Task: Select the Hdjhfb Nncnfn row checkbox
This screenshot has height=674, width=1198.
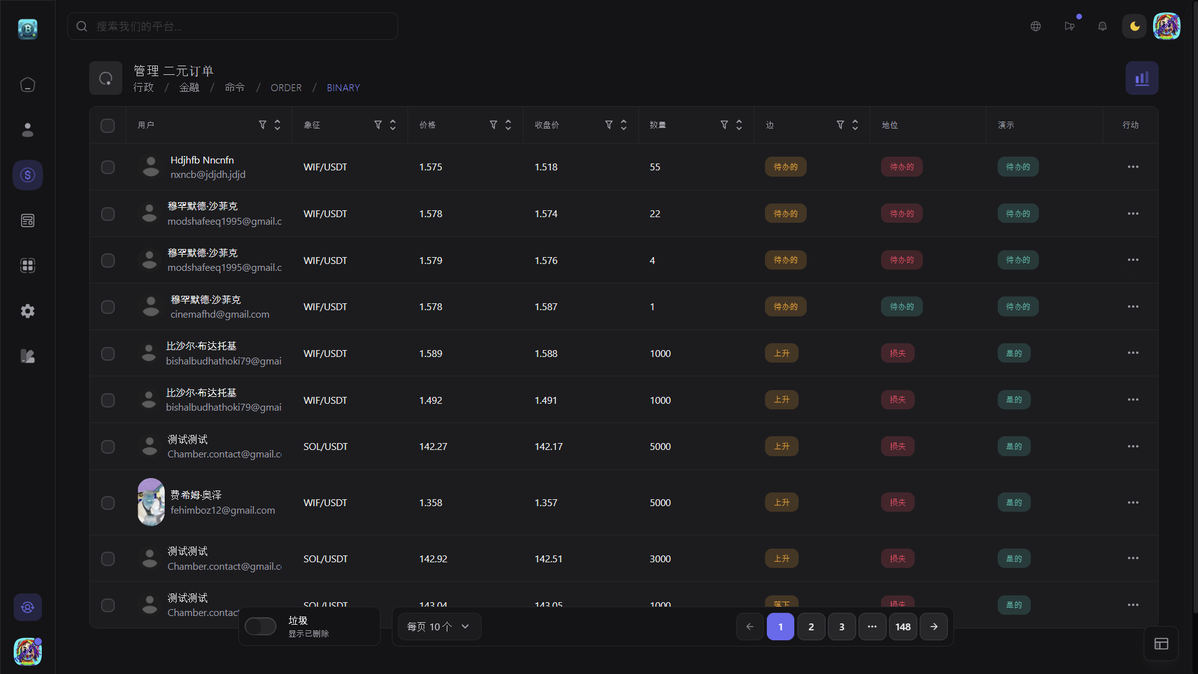Action: pyautogui.click(x=108, y=167)
